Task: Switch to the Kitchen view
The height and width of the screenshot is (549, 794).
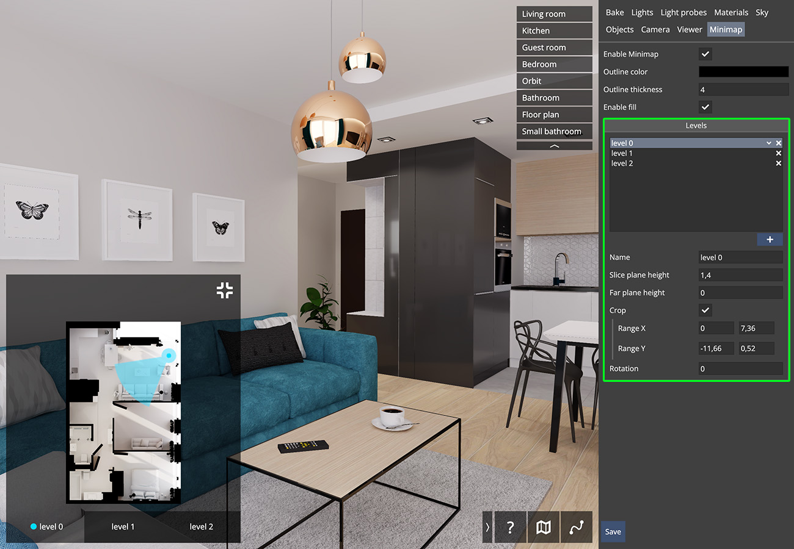Action: 555,30
